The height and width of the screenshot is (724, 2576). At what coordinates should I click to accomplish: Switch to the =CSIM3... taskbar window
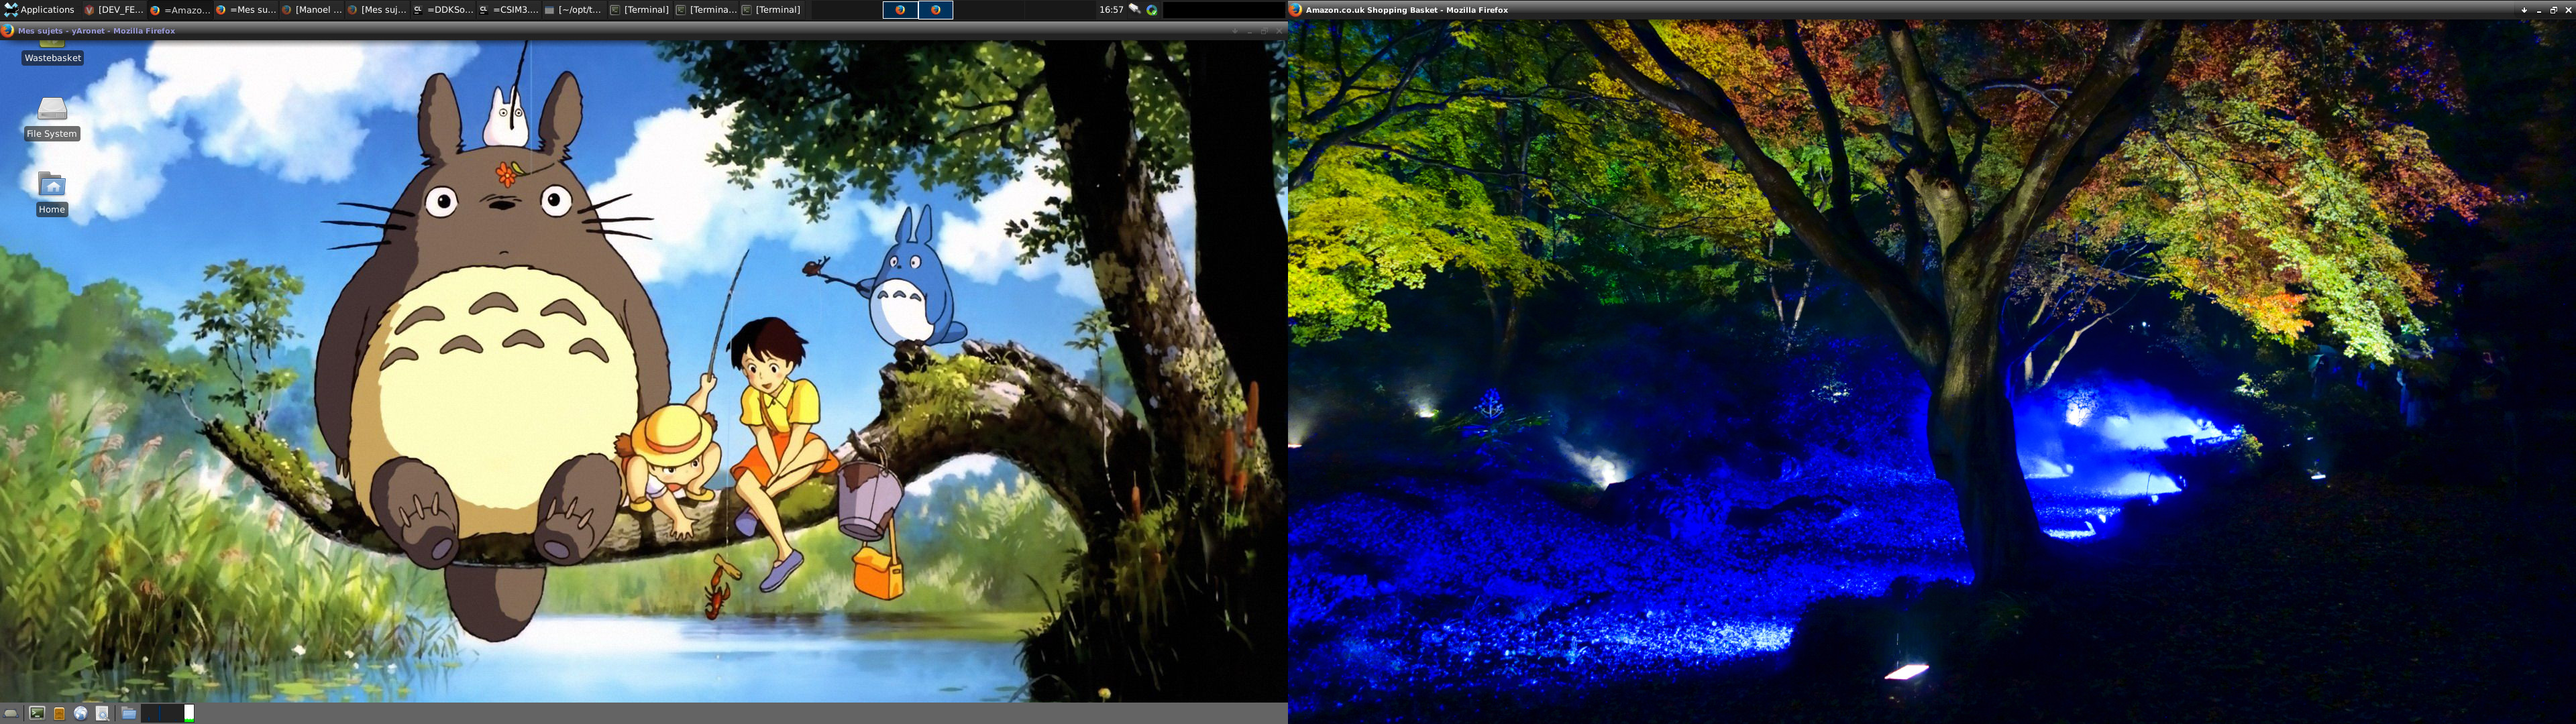509,10
